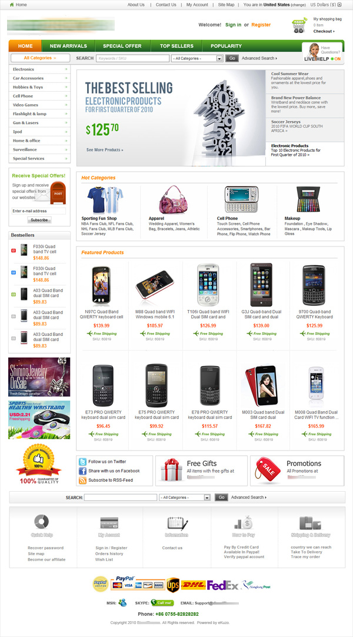Switch to the New Arrivals tab
Viewport: 353px width, 637px height.
tap(68, 46)
